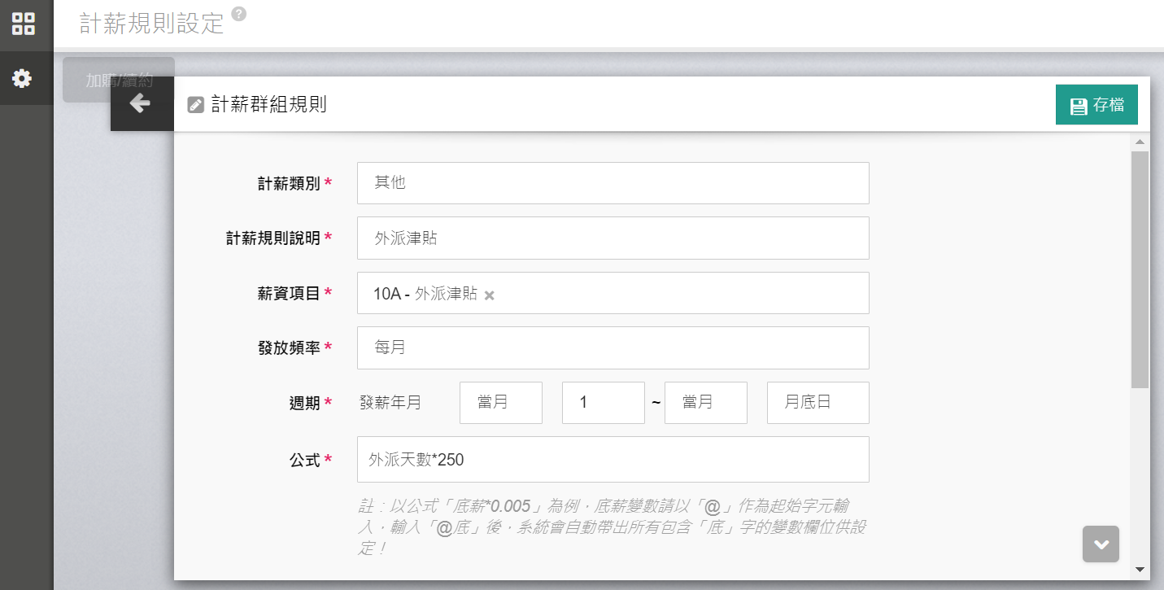Click the pencil icon beside 計薪群組規則

[x=195, y=105]
